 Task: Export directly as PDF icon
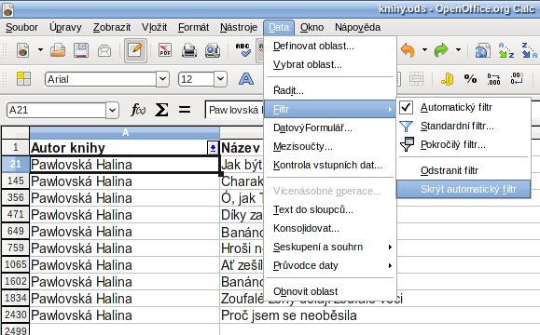click(x=165, y=50)
